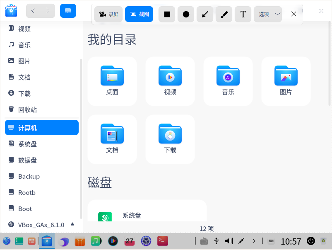Screen dimensions: 332x250
Task: Open the launcher from the dock
Action: [6, 241]
